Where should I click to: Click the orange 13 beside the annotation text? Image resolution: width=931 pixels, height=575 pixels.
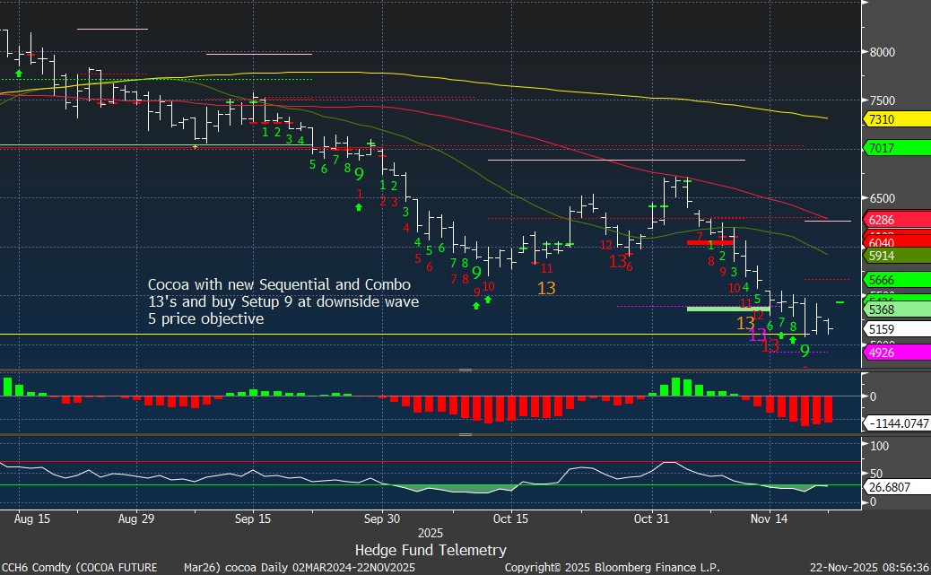pyautogui.click(x=546, y=288)
